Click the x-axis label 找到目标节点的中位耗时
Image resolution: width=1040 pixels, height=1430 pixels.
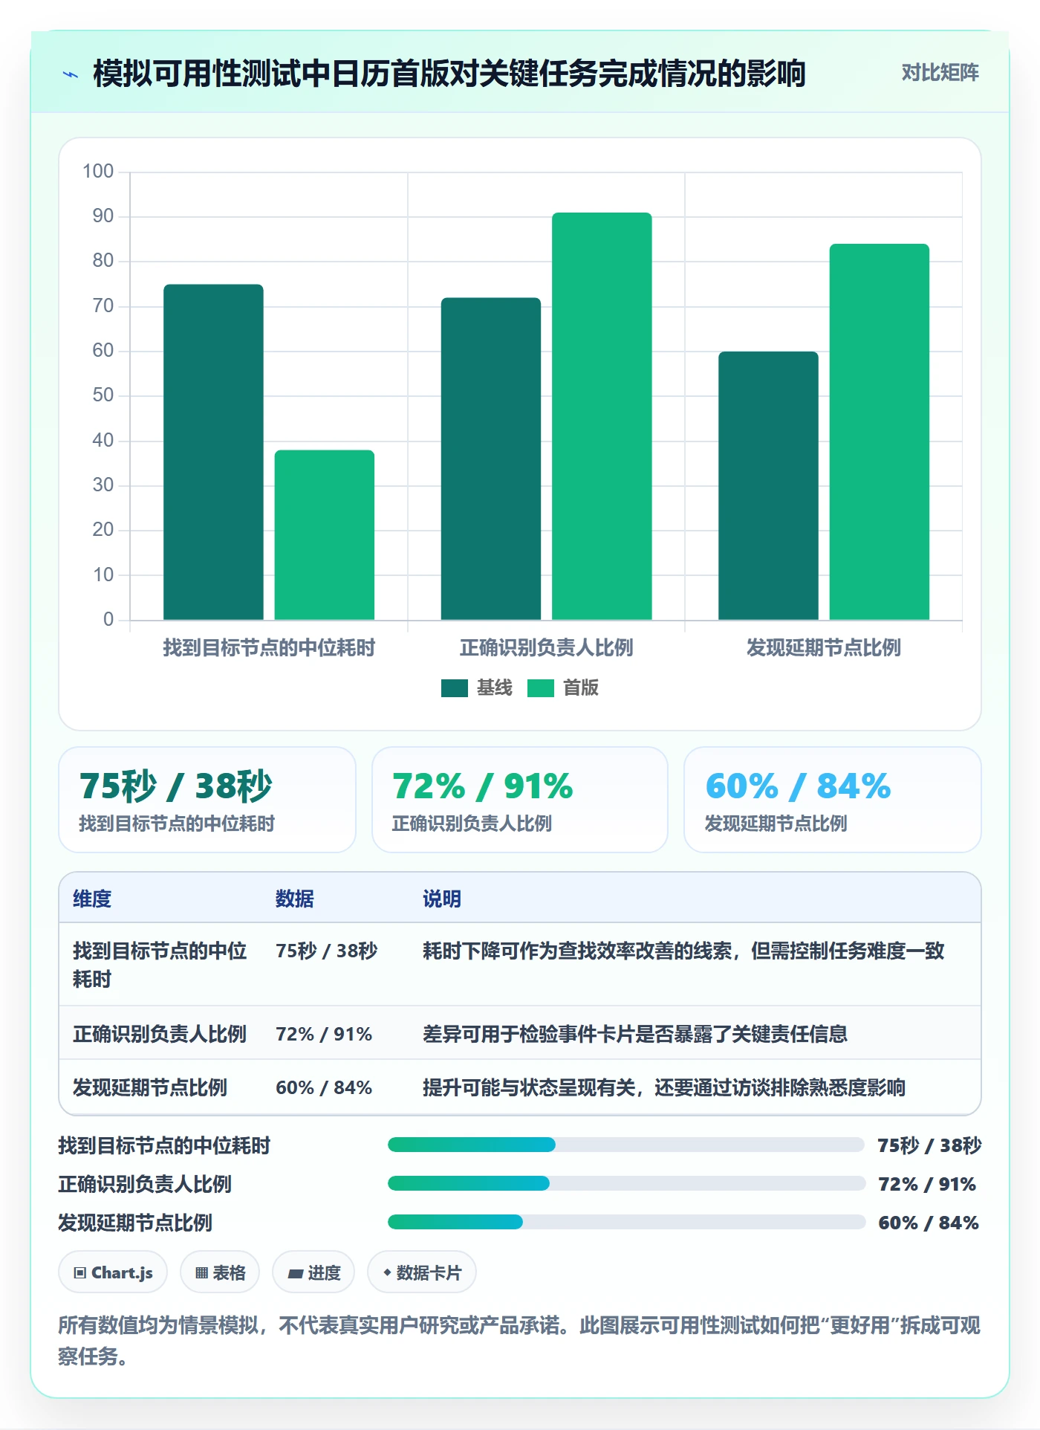tap(269, 647)
